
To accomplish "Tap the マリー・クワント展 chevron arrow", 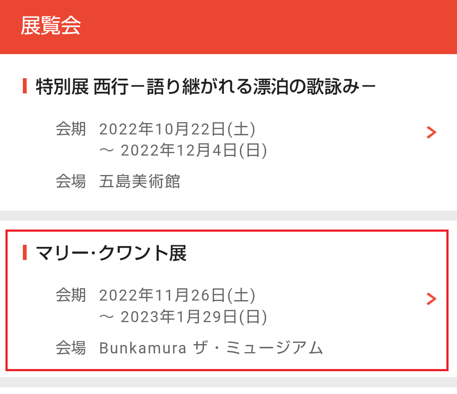I will pyautogui.click(x=431, y=299).
